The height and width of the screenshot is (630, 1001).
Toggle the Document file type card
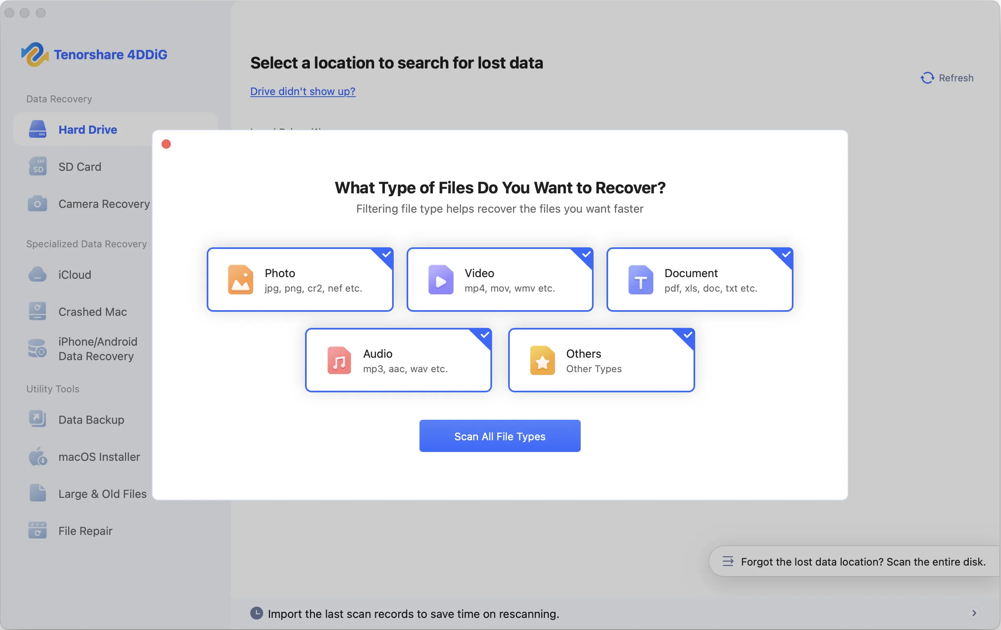click(x=699, y=280)
